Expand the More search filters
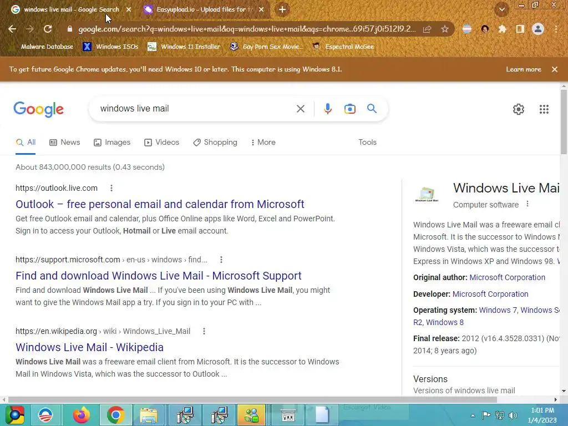Viewport: 568px width, 426px height. click(x=263, y=143)
